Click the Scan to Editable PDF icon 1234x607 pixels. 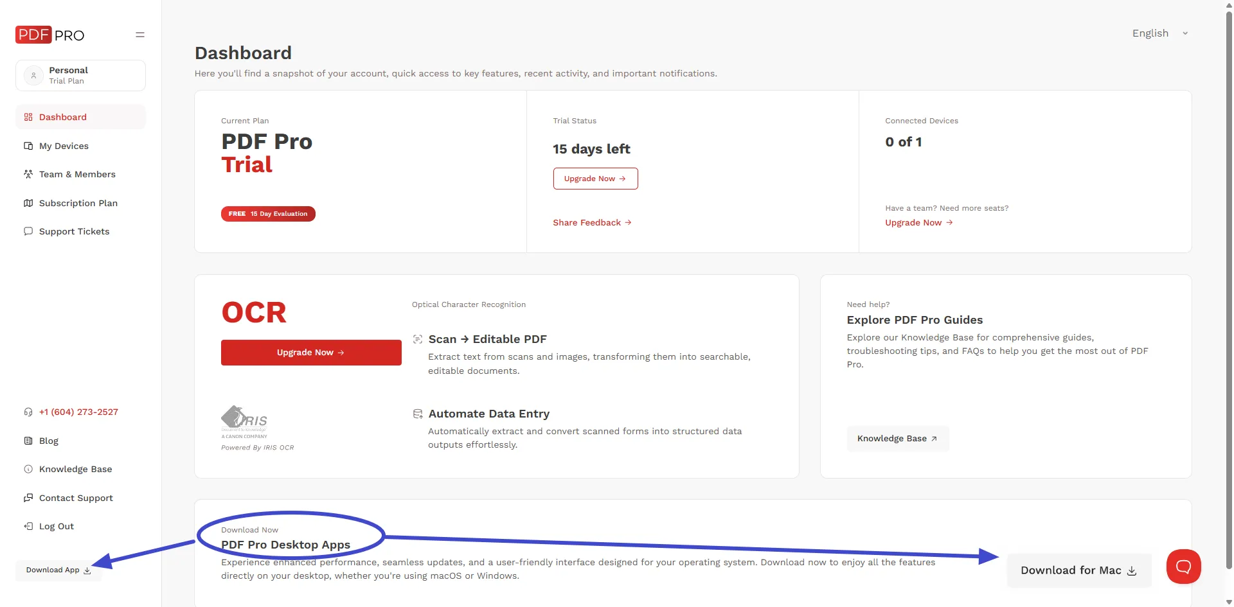418,339
